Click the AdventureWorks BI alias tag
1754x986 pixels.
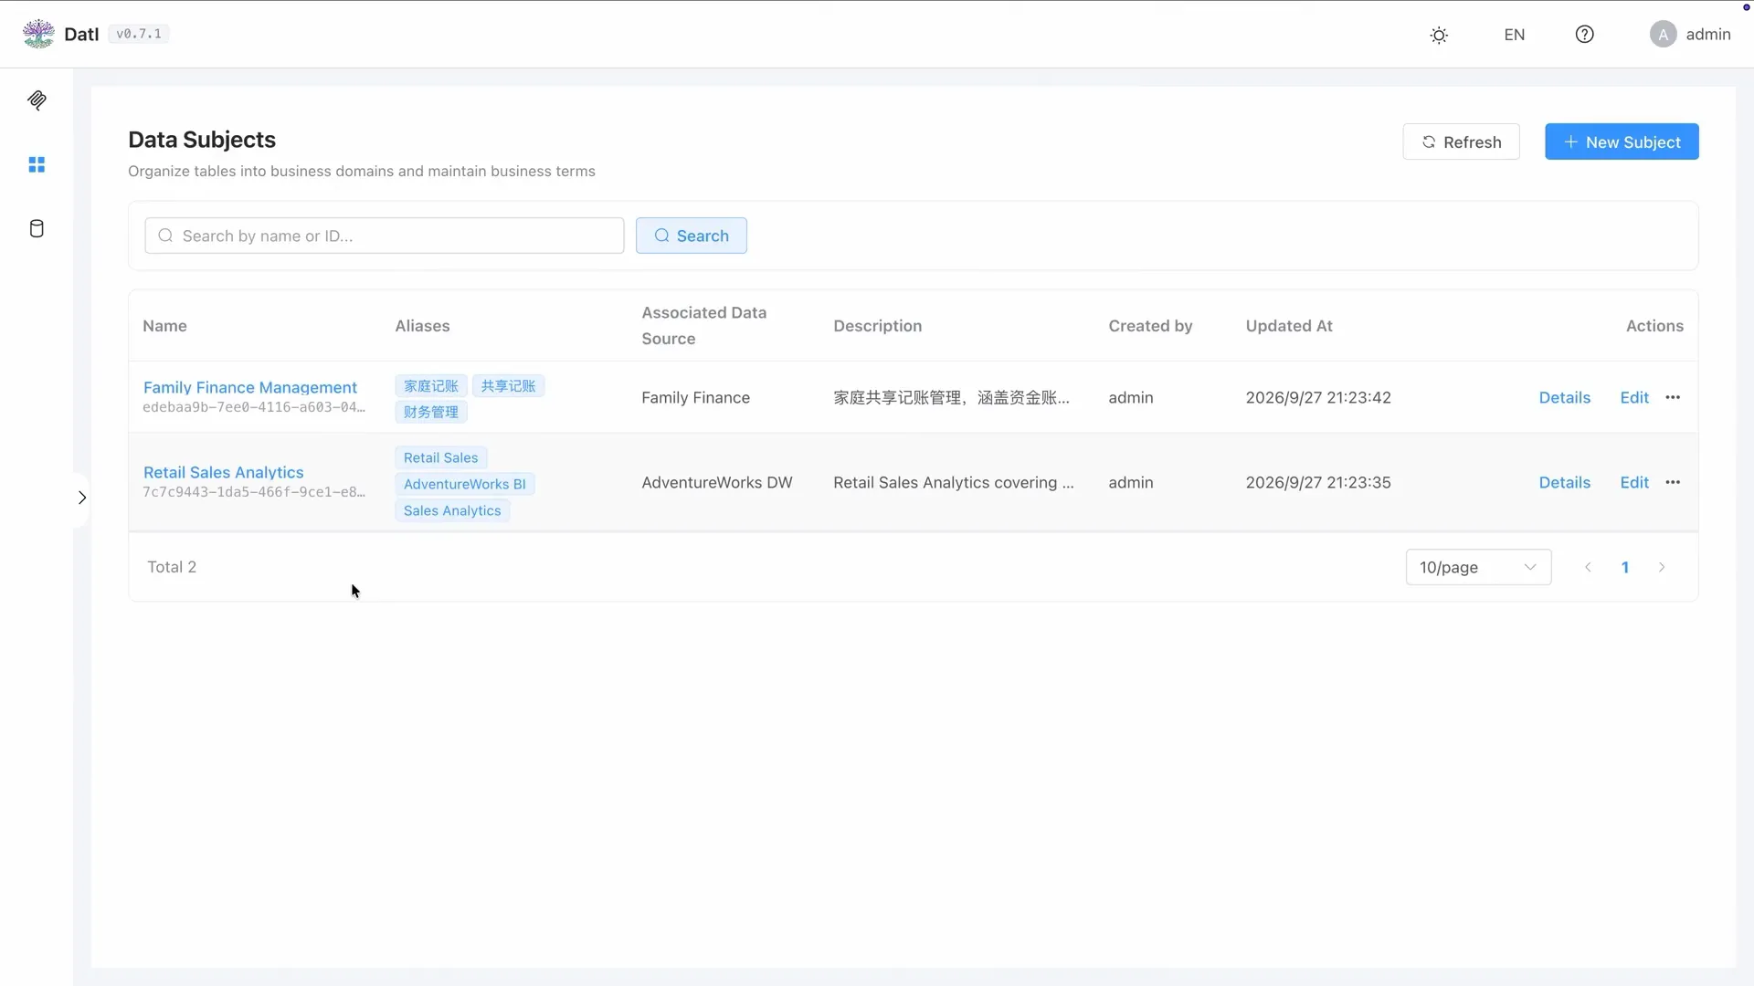tap(465, 484)
